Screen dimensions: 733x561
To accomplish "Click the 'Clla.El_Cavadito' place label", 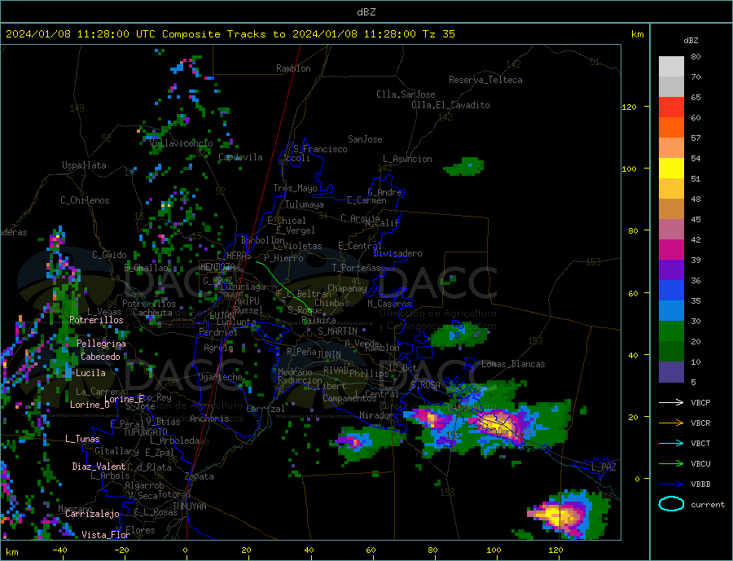I will (x=450, y=105).
